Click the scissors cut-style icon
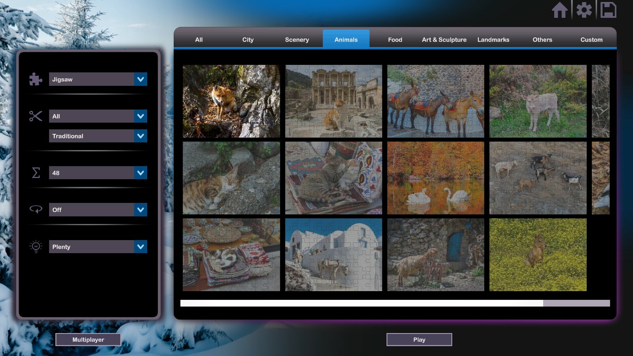The height and width of the screenshot is (356, 633). point(35,116)
